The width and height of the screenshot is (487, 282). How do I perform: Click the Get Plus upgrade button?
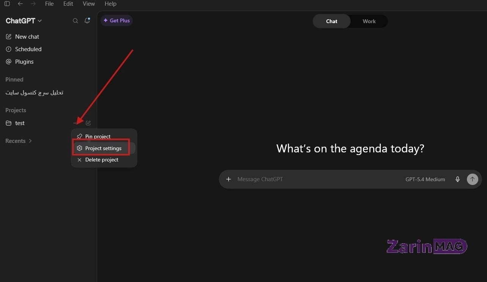[x=116, y=20]
